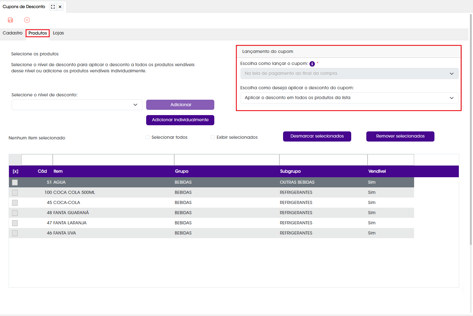Expand the coupon launch method dropdown
Viewport: 473px width, 316px height.
[349, 74]
